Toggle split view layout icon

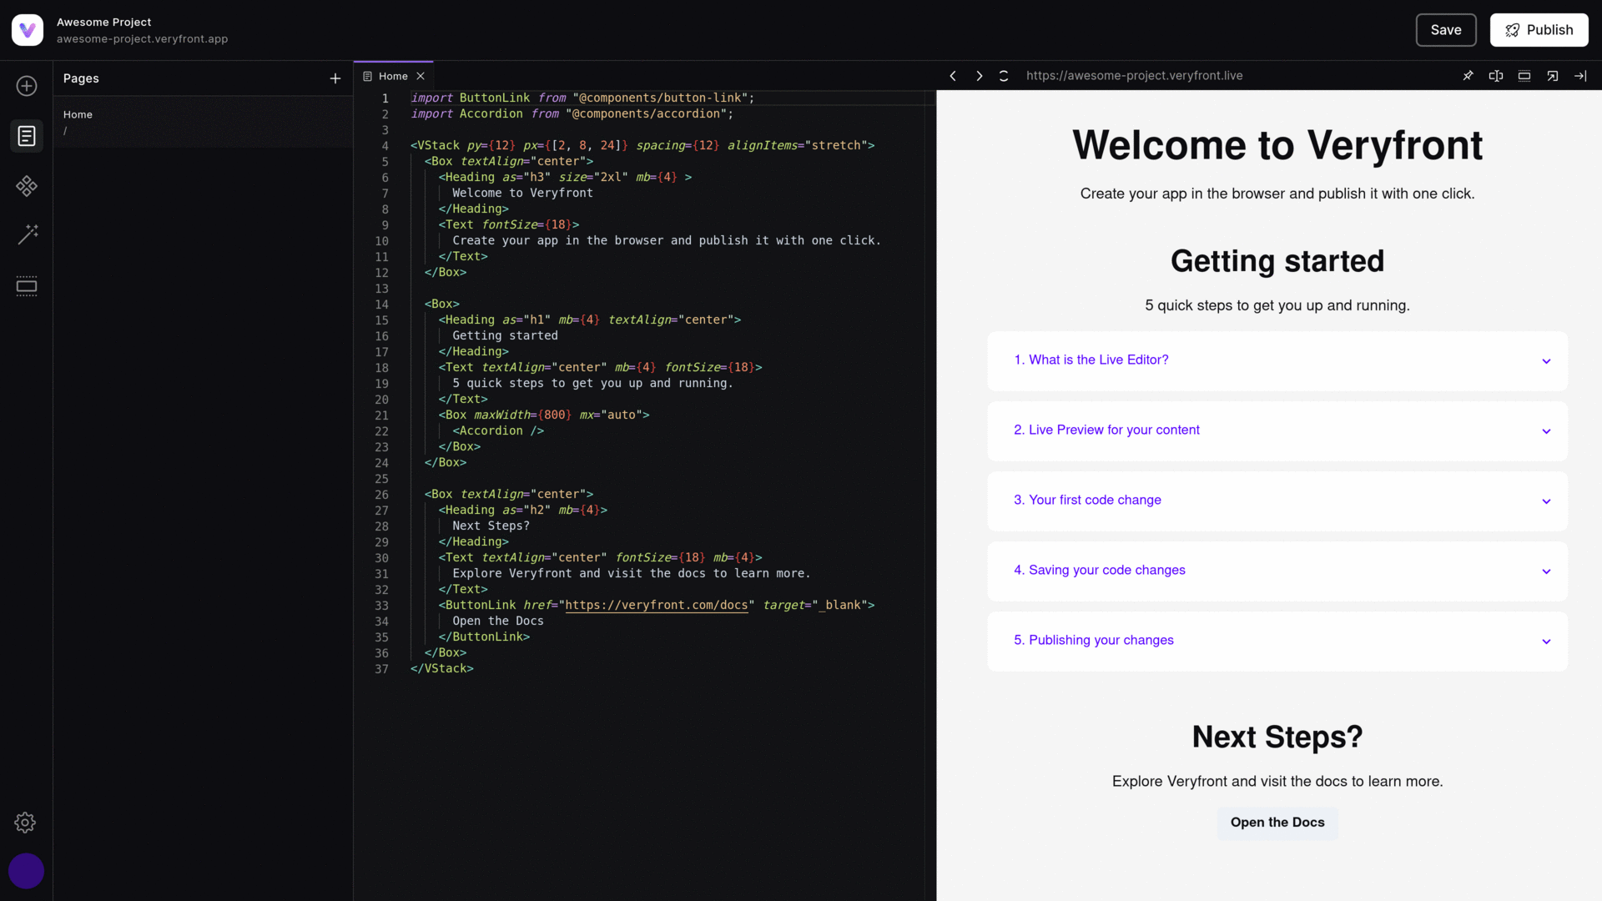click(x=1496, y=76)
